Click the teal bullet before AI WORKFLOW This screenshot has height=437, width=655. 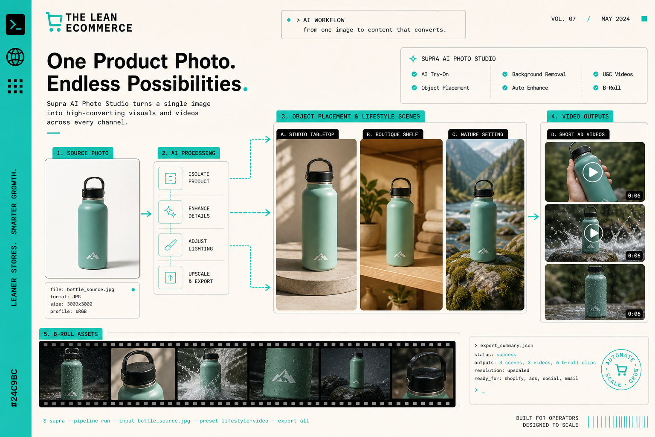click(289, 20)
